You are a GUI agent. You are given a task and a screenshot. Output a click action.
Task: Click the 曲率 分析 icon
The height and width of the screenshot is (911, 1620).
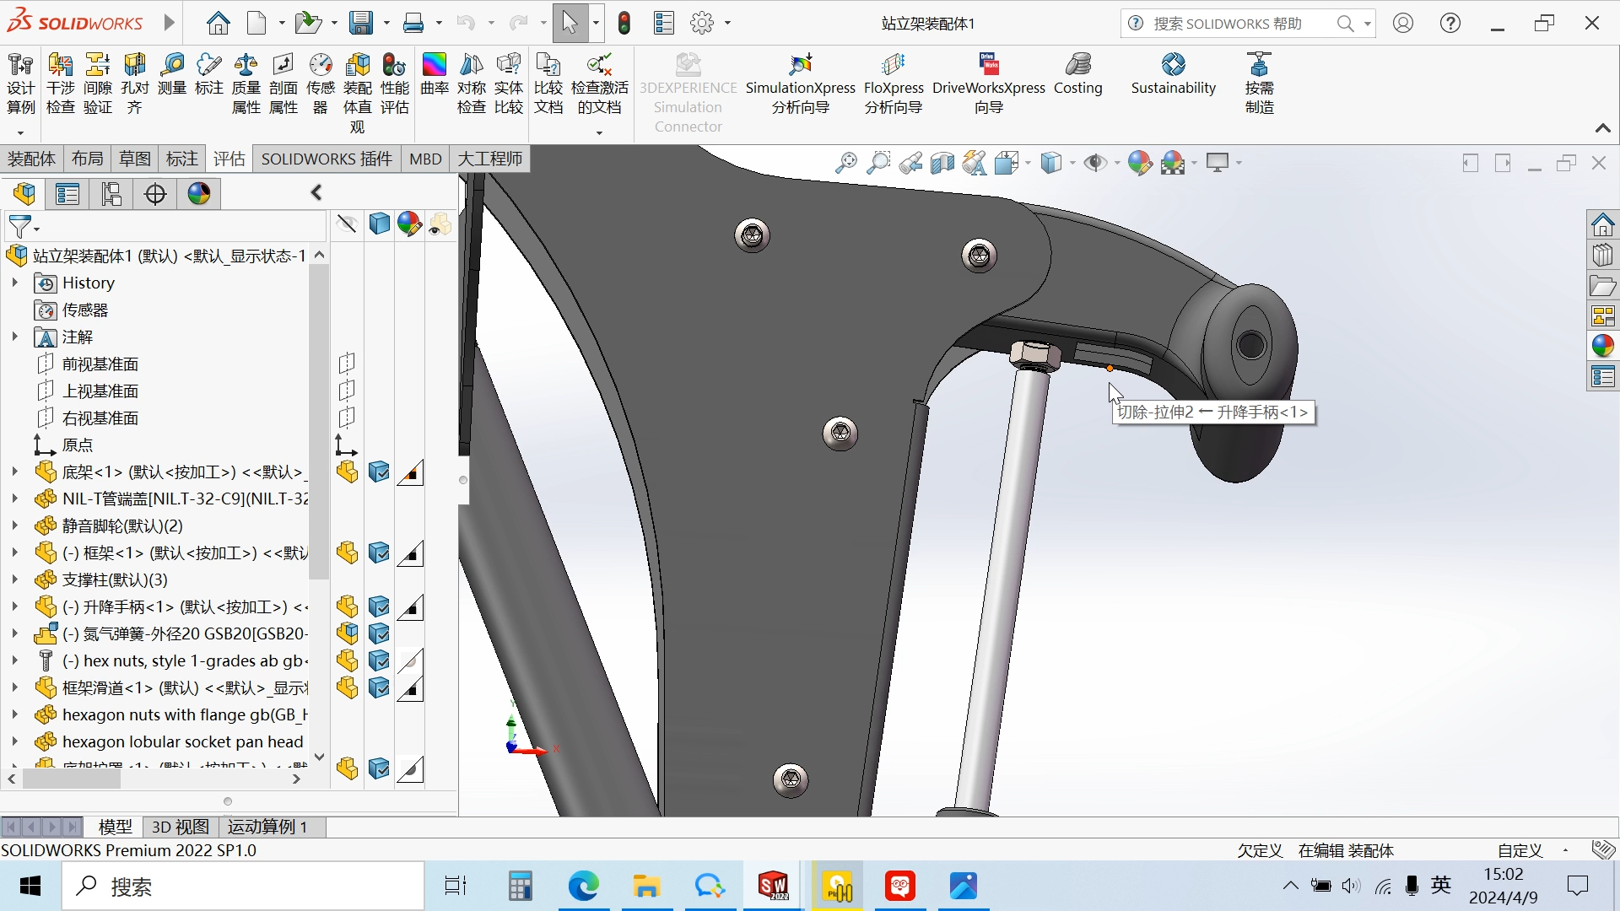(x=435, y=76)
